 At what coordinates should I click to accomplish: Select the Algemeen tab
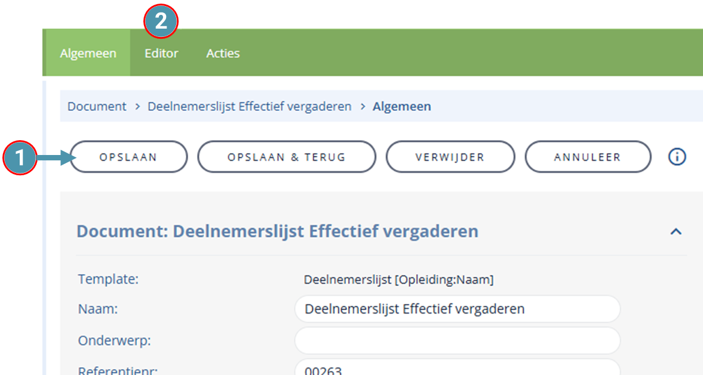point(88,53)
